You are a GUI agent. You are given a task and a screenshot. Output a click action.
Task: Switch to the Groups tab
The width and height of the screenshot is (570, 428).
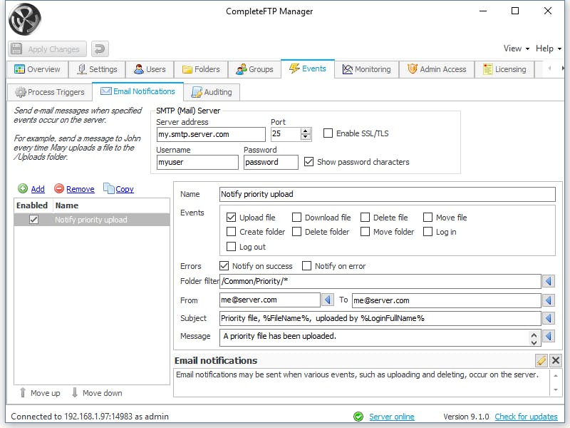[254, 69]
